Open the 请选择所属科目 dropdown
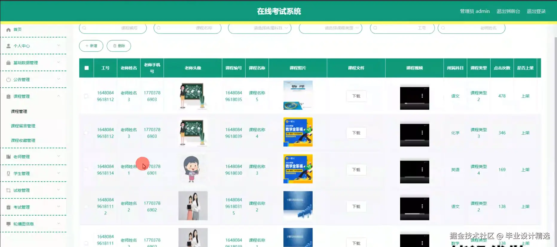557x247 pixels. pos(260,28)
